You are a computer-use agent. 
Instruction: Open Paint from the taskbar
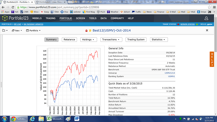click(x=68, y=119)
